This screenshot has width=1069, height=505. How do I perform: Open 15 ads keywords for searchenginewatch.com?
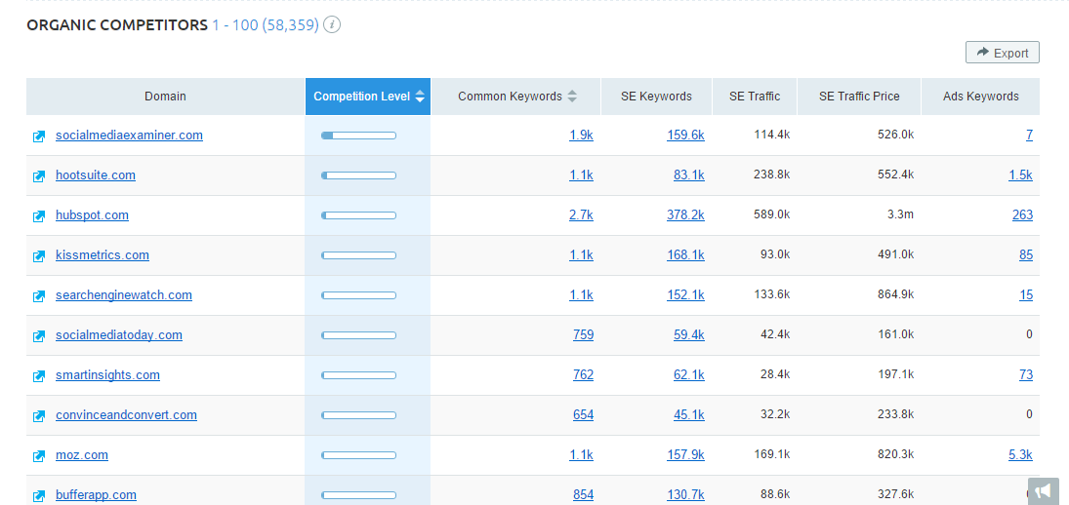point(1026,294)
